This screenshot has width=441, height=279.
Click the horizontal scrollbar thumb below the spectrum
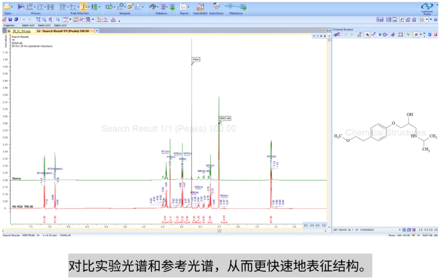pos(219,231)
